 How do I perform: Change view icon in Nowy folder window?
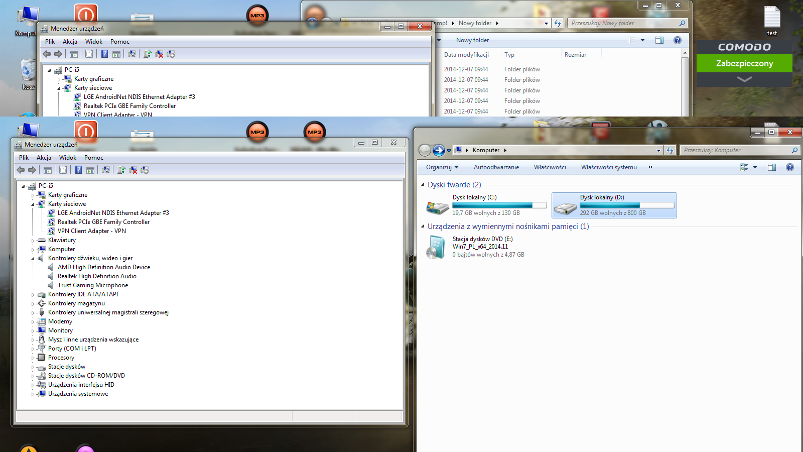(632, 40)
